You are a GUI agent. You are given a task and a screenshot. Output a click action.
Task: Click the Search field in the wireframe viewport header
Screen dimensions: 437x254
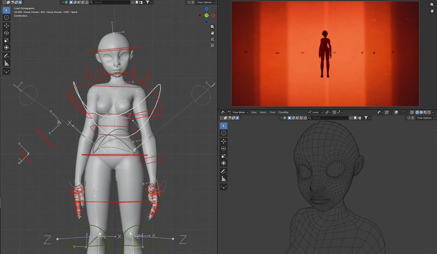328,118
